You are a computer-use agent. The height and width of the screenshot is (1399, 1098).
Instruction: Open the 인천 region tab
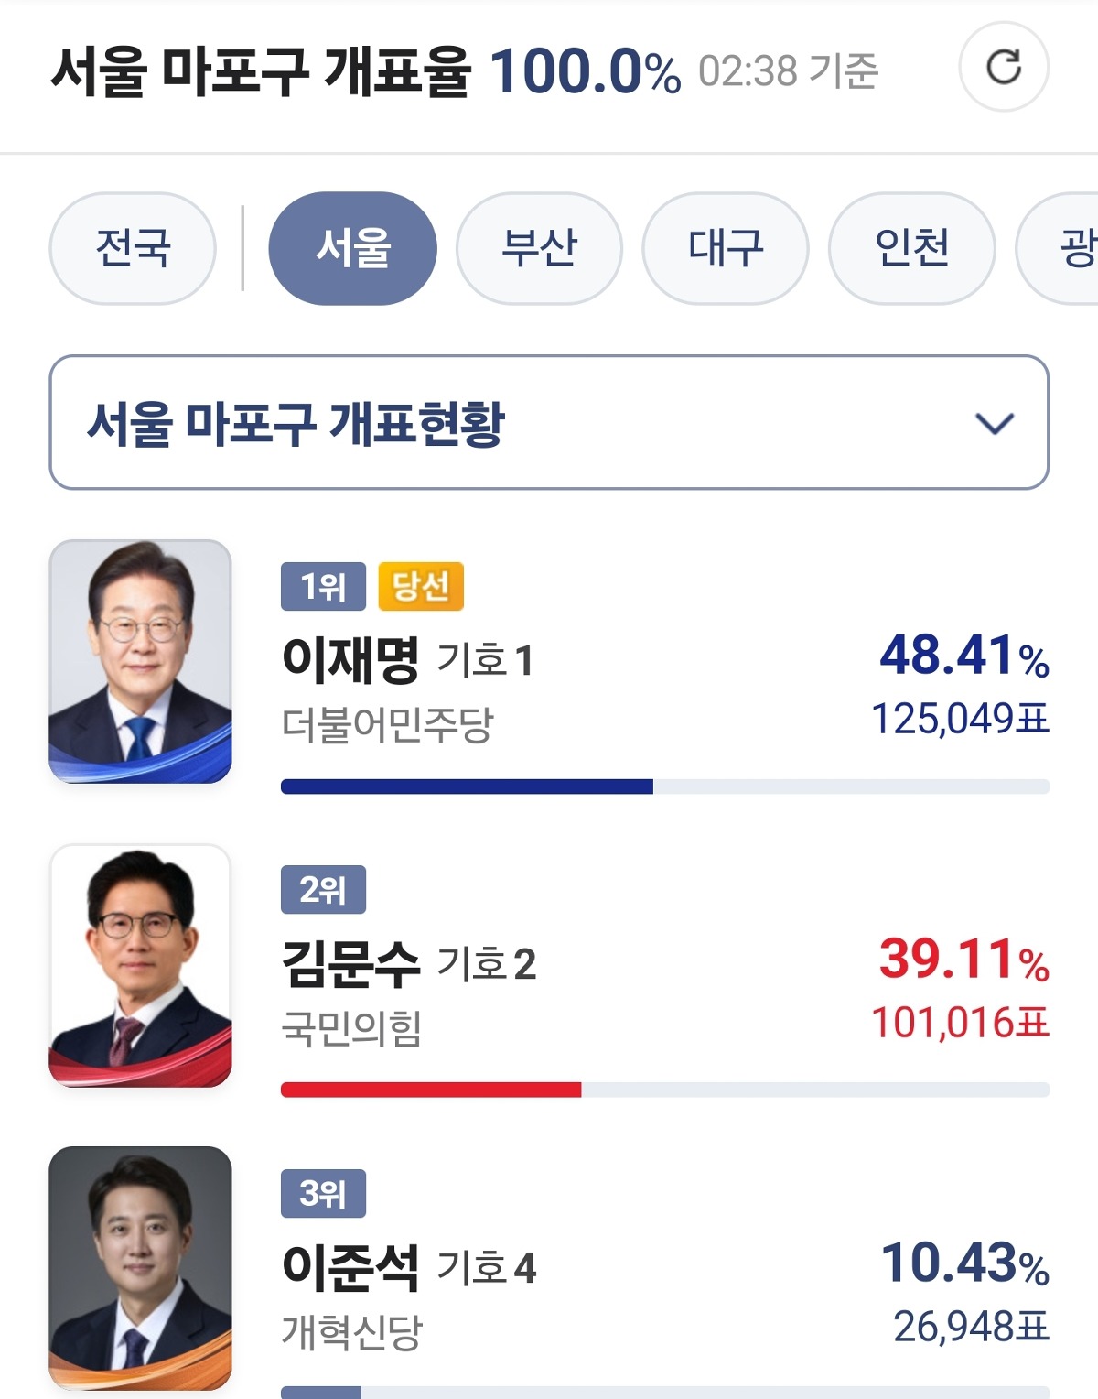click(911, 247)
